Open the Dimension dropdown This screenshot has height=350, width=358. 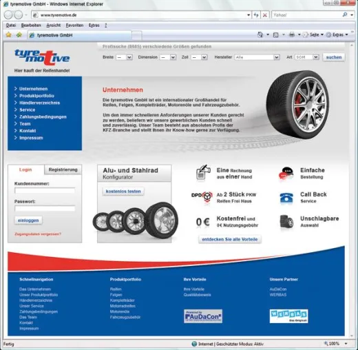[168, 57]
